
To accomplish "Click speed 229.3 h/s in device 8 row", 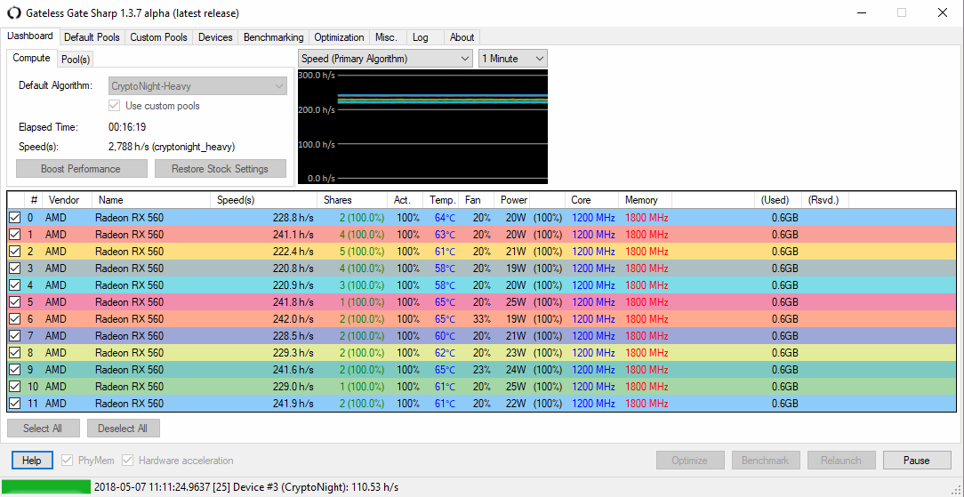I will (293, 353).
